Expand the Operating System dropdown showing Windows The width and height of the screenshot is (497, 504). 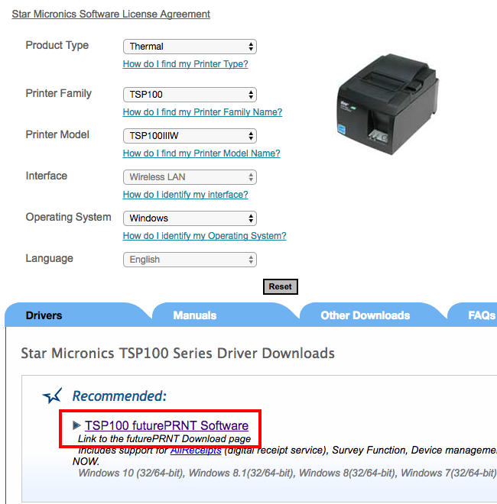(x=190, y=218)
